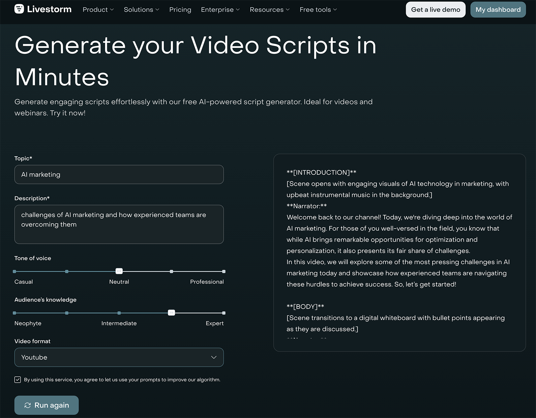Expand the Free tools menu
Screen dimensions: 536x418
318,10
